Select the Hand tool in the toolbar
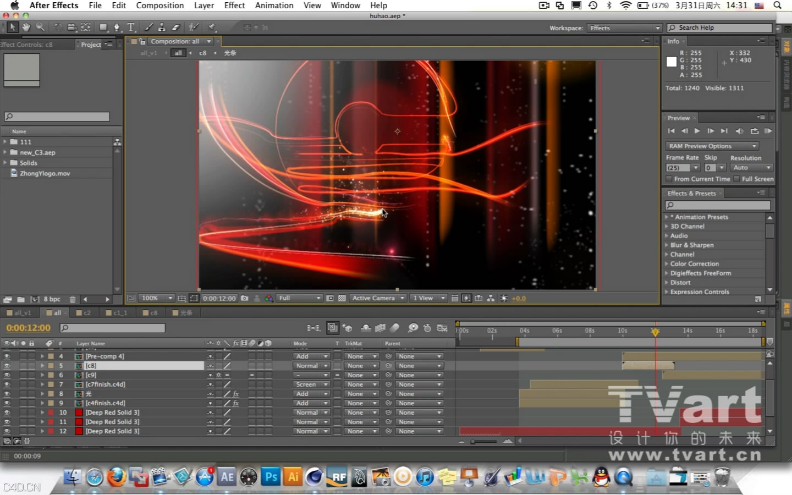This screenshot has width=792, height=495. click(26, 27)
